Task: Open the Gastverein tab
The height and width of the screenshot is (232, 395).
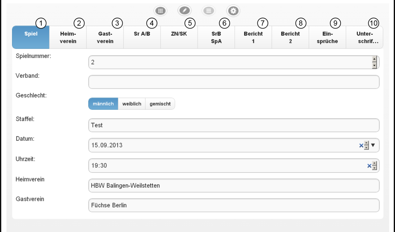Action: 105,38
